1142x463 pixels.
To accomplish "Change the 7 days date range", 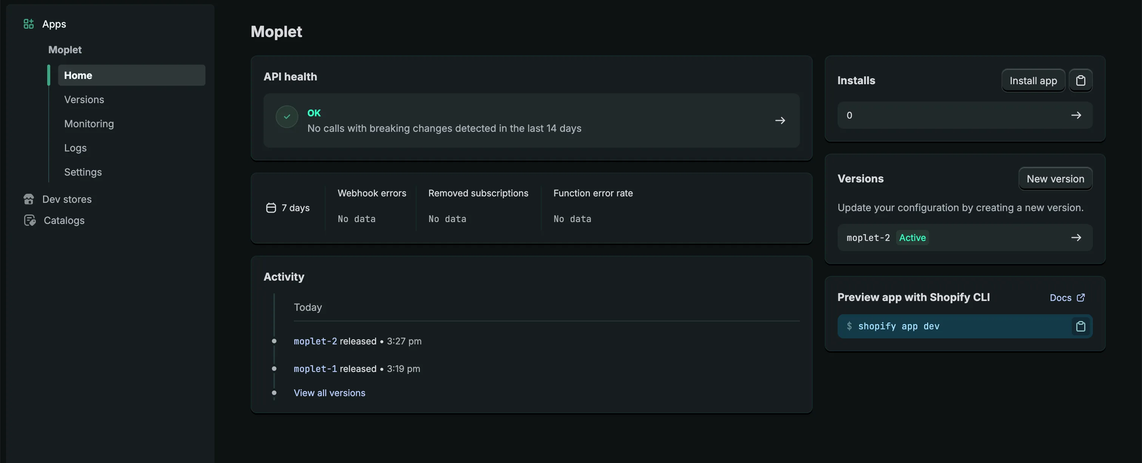I will point(288,208).
